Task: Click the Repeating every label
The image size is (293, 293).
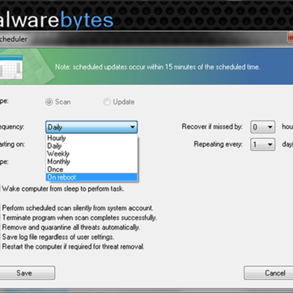Action: pos(218,144)
